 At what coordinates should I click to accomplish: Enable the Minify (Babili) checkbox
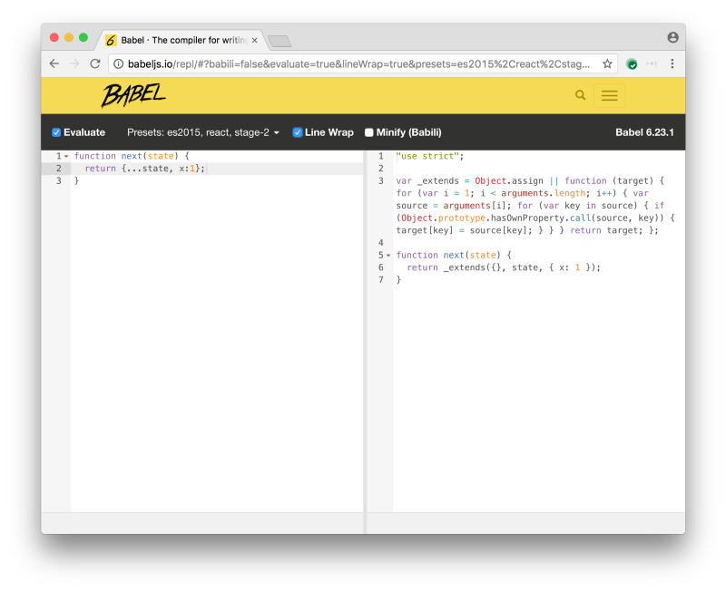click(x=369, y=132)
